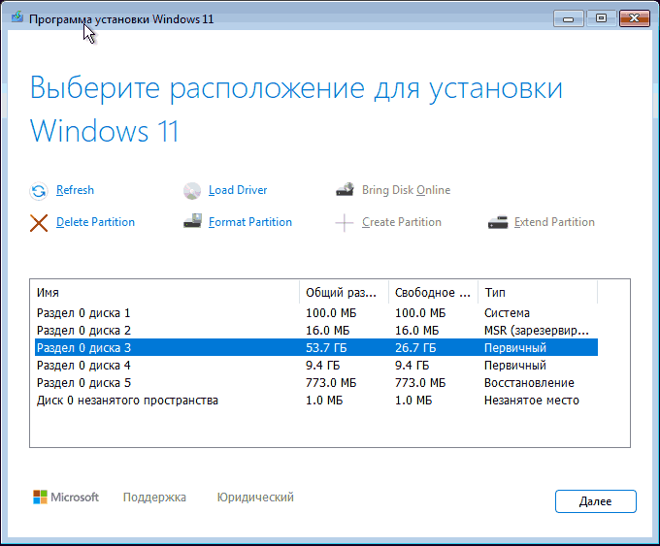Click the Общий раз... column header
660x546 pixels.
pyautogui.click(x=344, y=292)
